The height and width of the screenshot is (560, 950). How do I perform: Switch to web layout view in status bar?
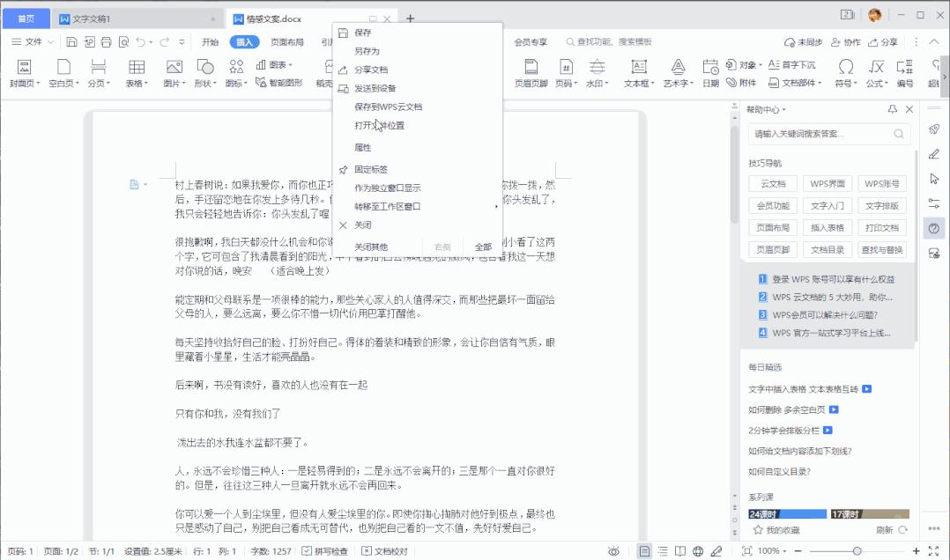point(698,550)
